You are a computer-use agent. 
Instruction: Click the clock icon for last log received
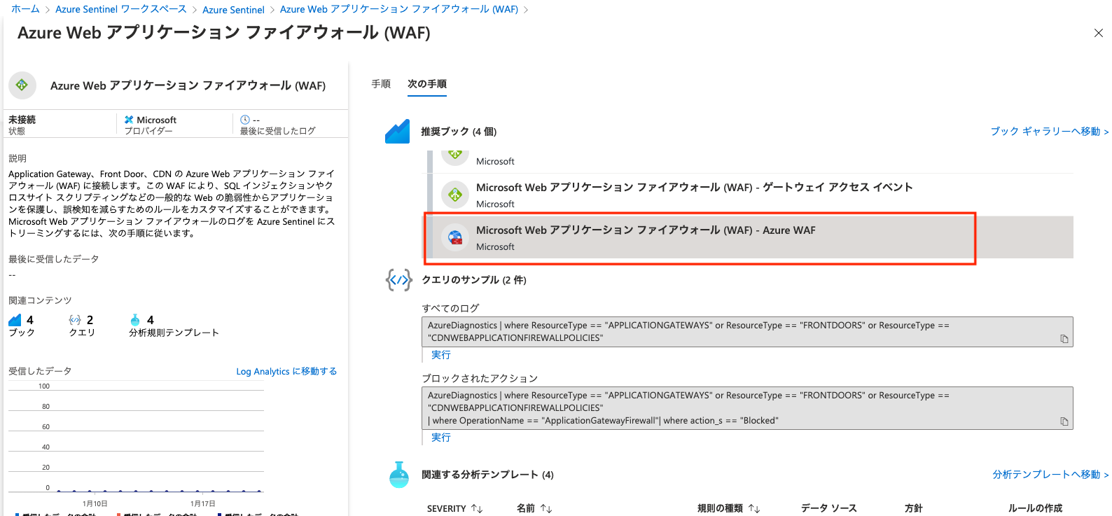(x=245, y=120)
